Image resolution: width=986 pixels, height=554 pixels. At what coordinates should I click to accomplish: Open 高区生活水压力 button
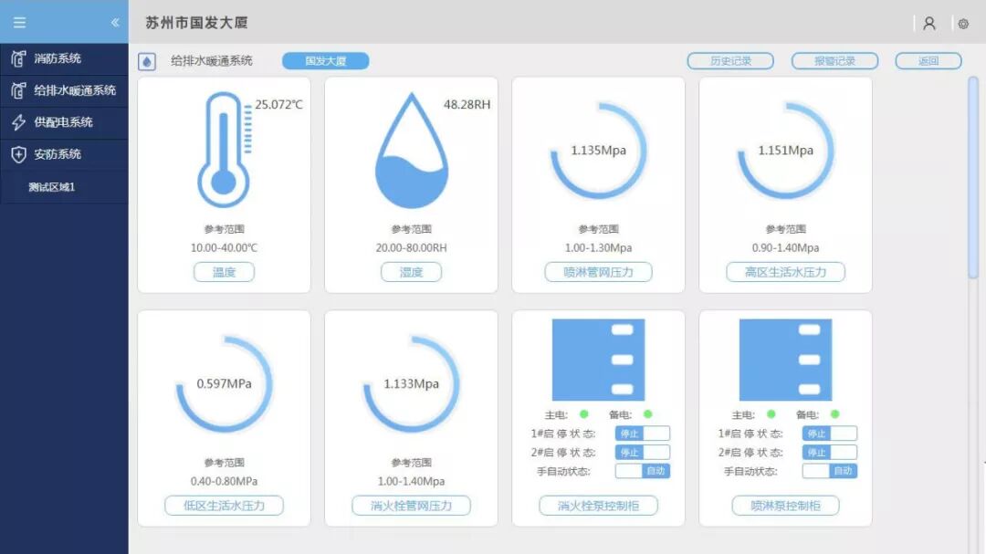[785, 272]
